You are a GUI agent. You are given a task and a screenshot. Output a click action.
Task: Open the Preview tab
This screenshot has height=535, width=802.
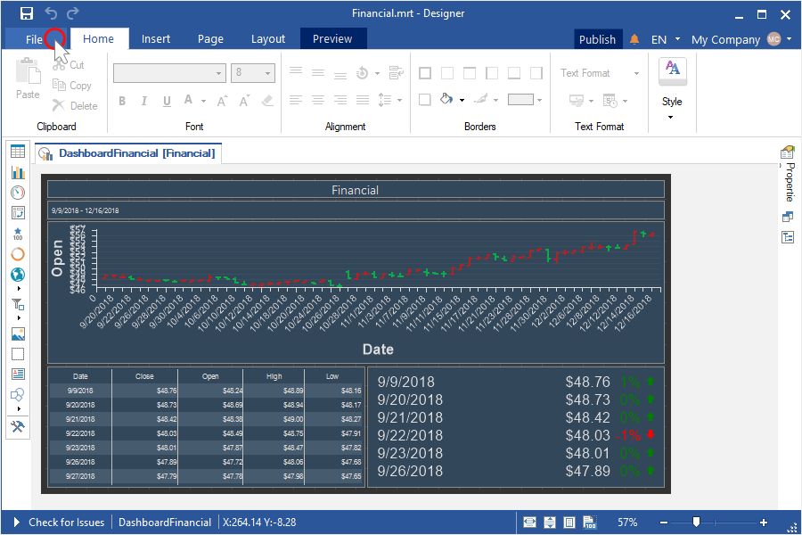pos(332,39)
